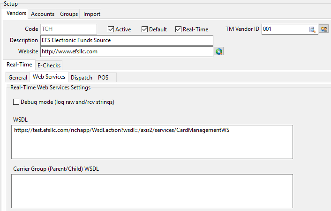Open the Accounts tab
The image size is (331, 211).
coord(43,14)
